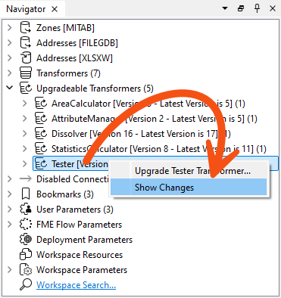Click the Addresses XLSXW writer icon
Screen dimensions: 281x298
coord(26,58)
